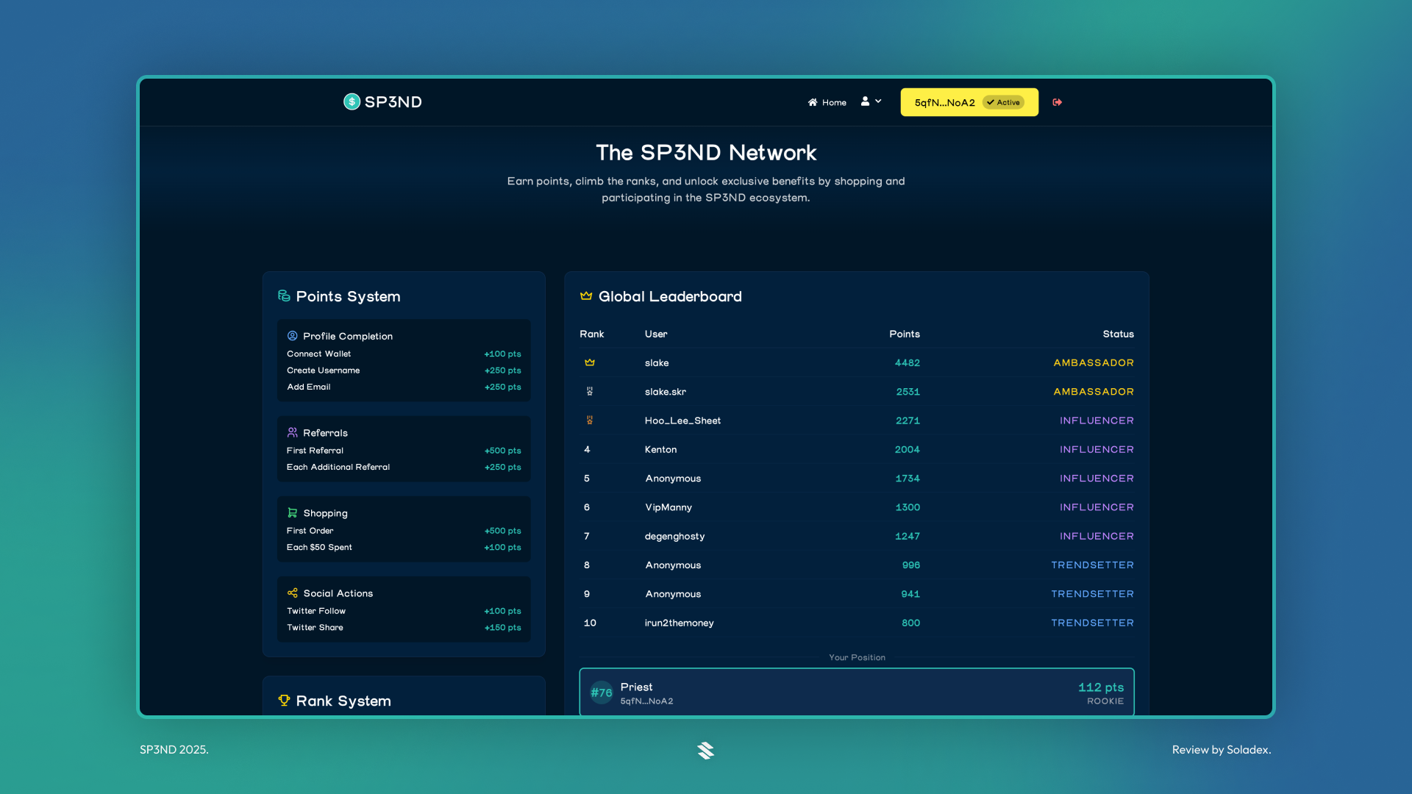Click the Global Leaderboard crown icon
This screenshot has height=794, width=1412.
(586, 296)
